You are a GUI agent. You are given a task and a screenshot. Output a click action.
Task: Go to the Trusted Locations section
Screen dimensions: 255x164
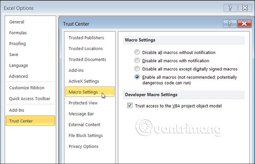86,49
